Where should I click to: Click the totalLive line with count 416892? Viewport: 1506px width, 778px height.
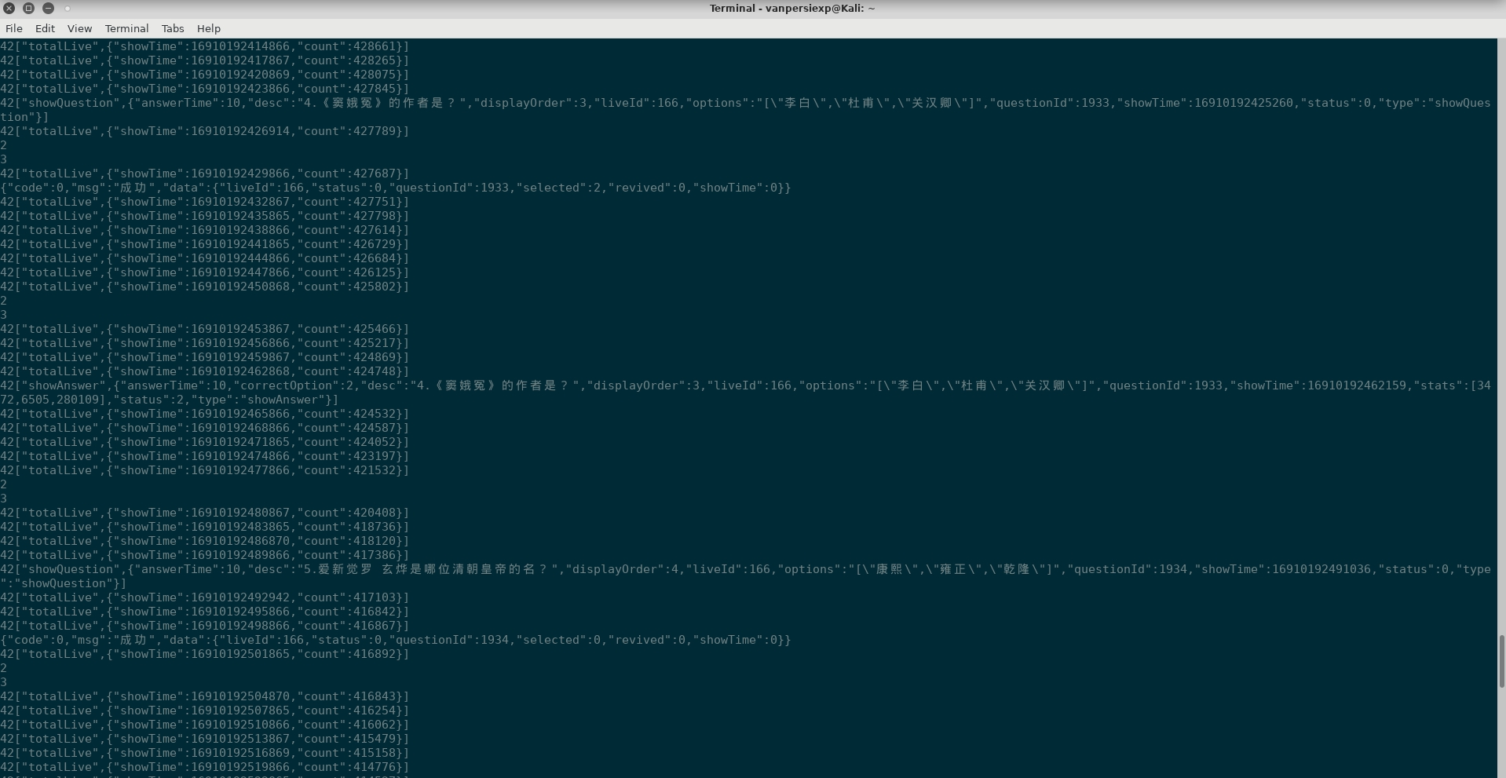pyautogui.click(x=204, y=654)
